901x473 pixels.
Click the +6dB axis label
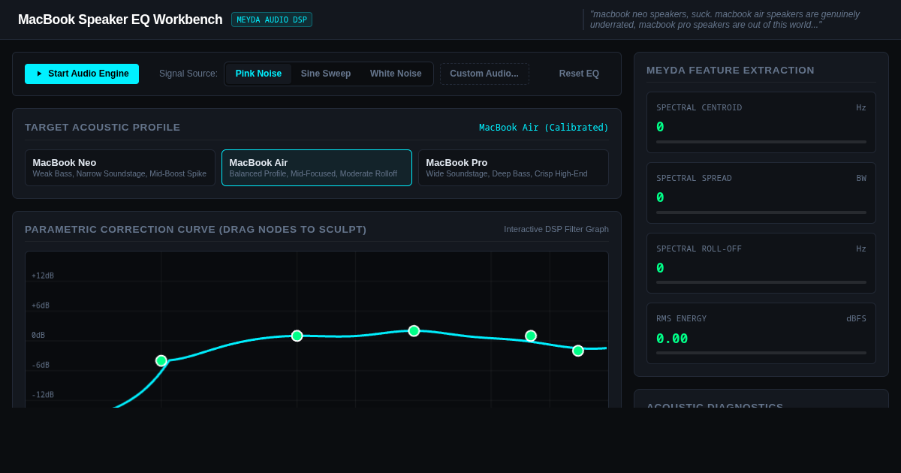tap(41, 306)
